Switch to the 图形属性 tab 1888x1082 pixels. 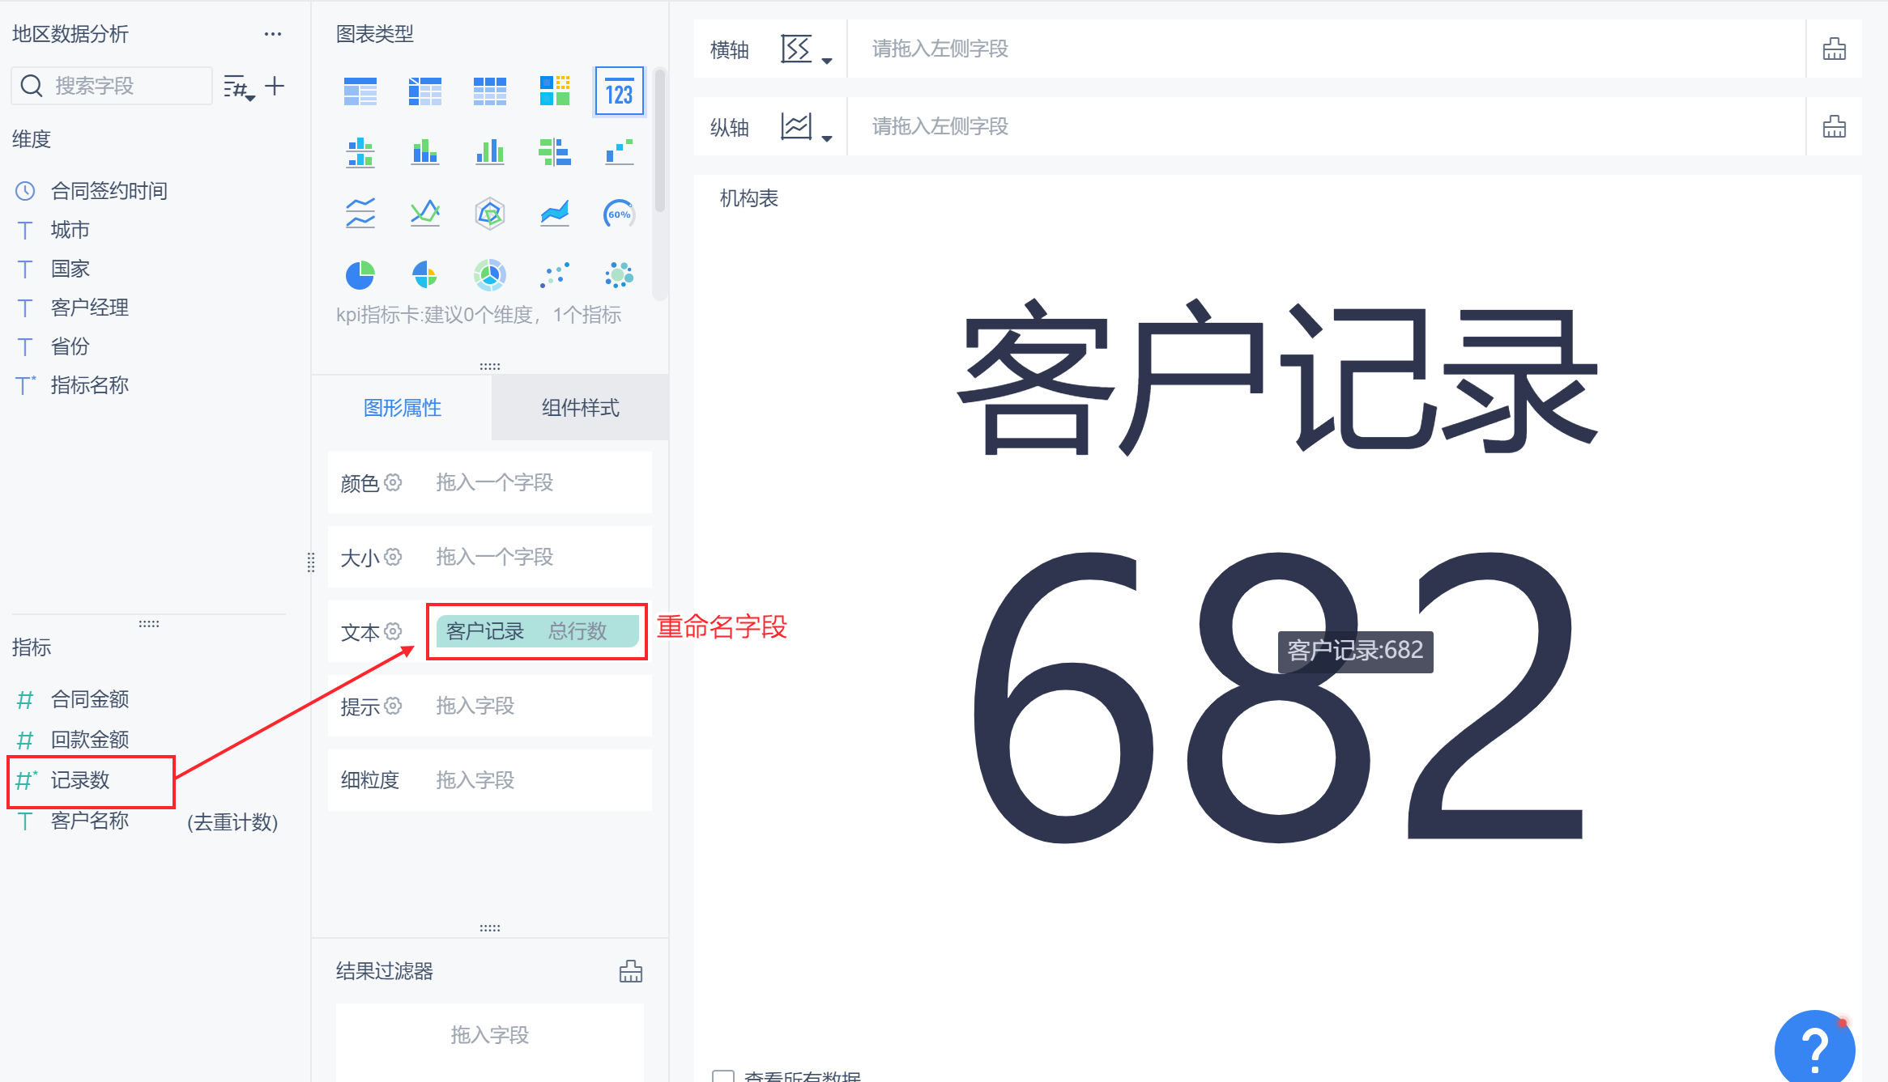coord(402,408)
